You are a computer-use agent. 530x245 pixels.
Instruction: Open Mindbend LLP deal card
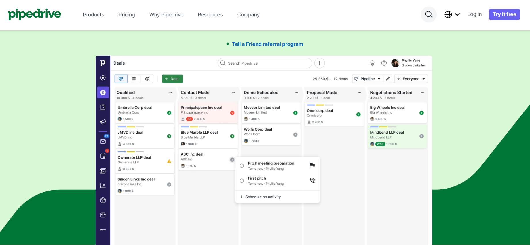point(397,136)
